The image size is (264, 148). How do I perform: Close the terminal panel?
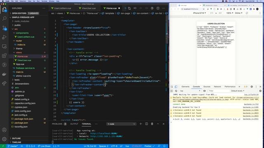coord(163,124)
